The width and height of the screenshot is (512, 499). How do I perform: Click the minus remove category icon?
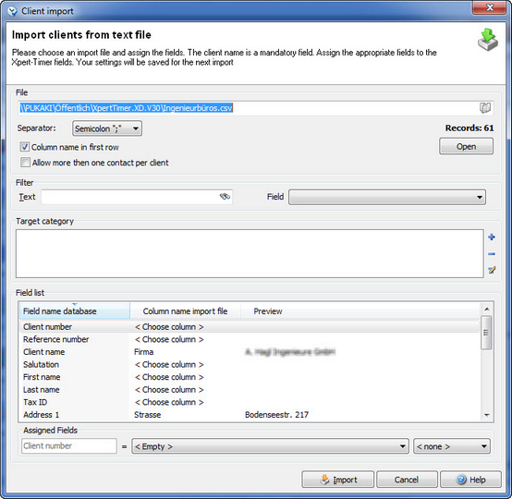[x=492, y=254]
